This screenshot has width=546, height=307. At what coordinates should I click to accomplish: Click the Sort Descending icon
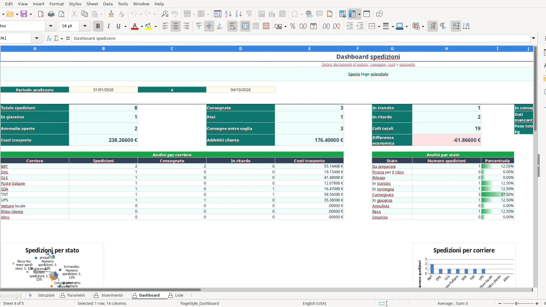coord(238,14)
